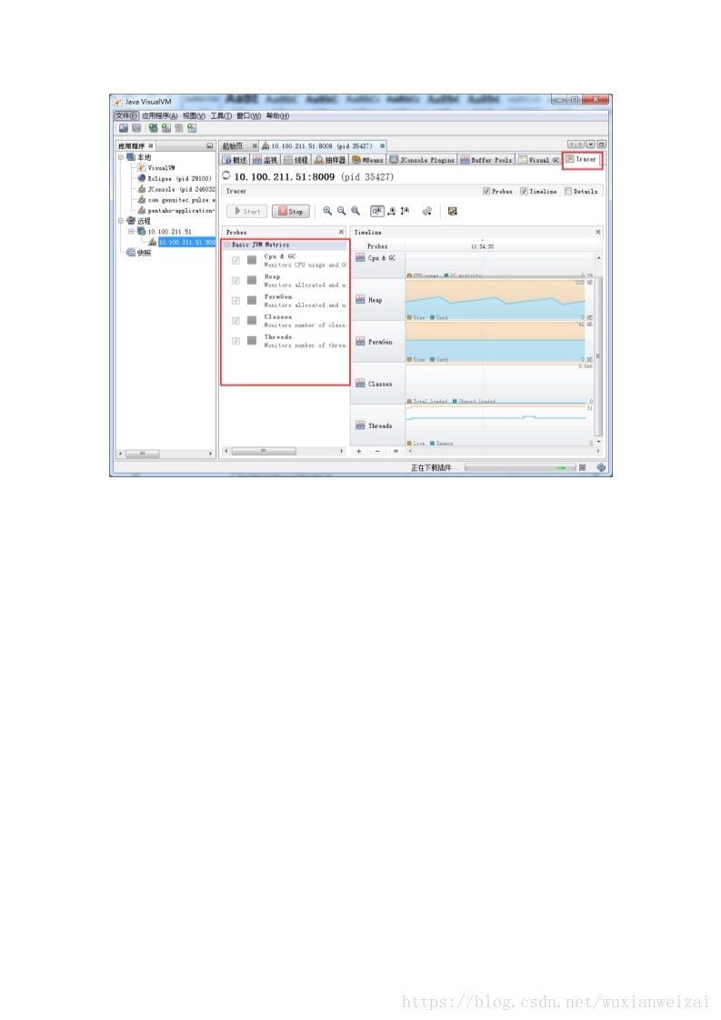This screenshot has width=721, height=1020.
Task: Click the Stop tracing button
Action: point(290,212)
